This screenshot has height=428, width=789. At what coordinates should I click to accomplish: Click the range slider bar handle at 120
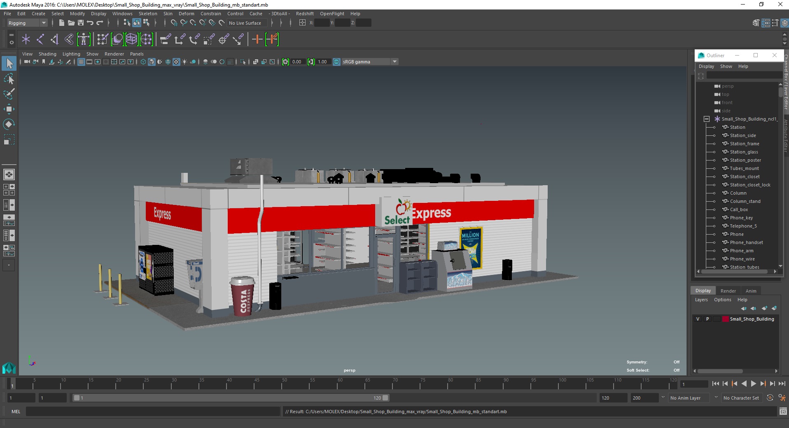click(x=385, y=398)
